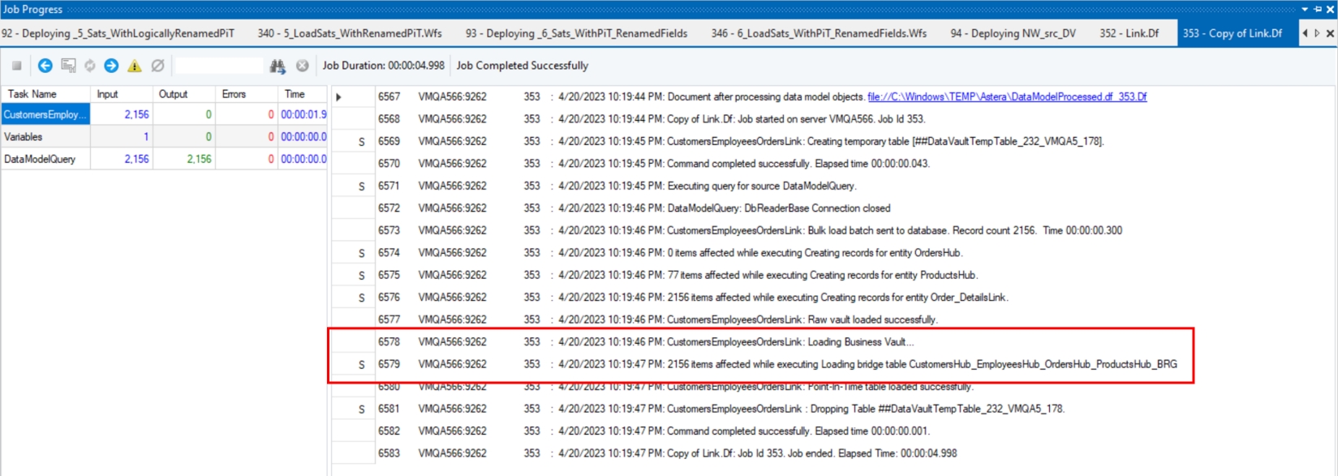
Task: Sort by Output column header
Action: pos(183,94)
